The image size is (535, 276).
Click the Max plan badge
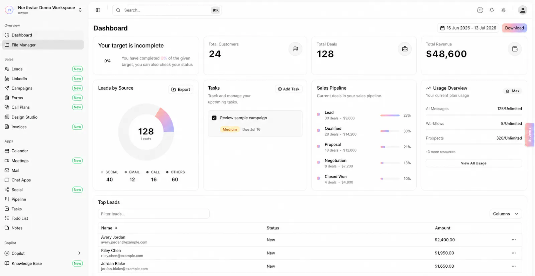tap(513, 91)
